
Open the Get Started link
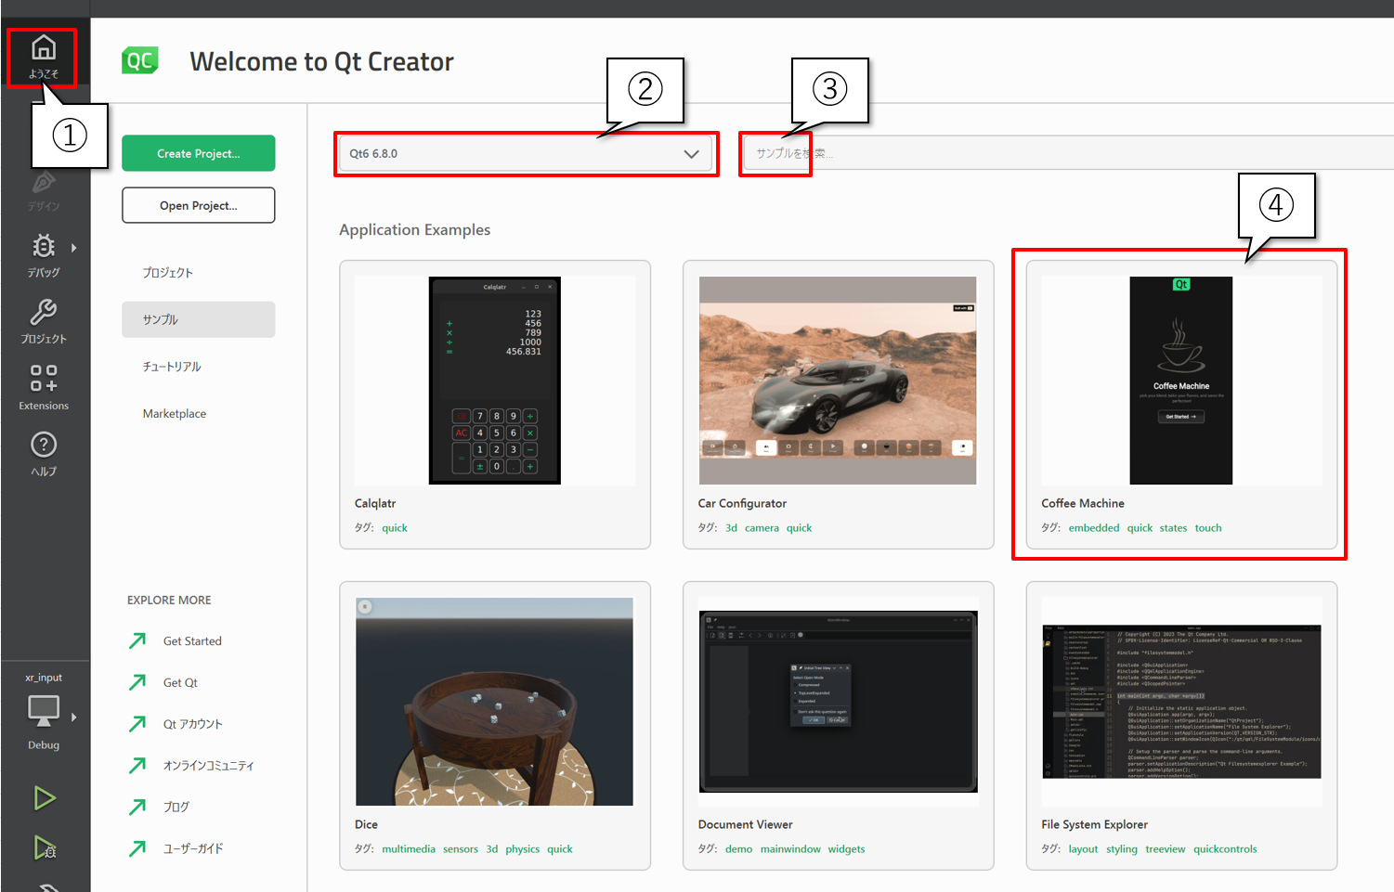click(x=192, y=641)
